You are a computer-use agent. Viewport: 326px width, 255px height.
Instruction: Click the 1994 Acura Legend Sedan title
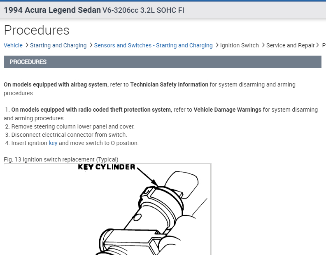(52, 10)
